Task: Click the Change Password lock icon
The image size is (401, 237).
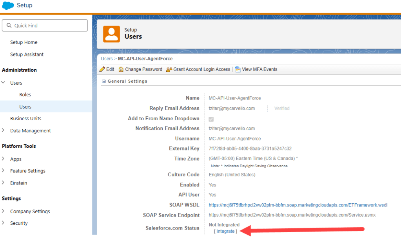Action: click(x=121, y=69)
